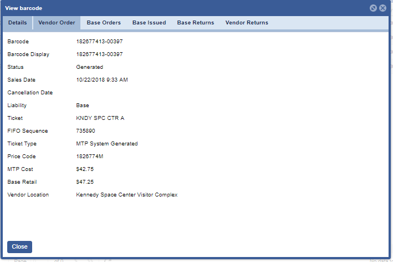Open the Vendor Order tab
393x262 pixels.
(57, 23)
